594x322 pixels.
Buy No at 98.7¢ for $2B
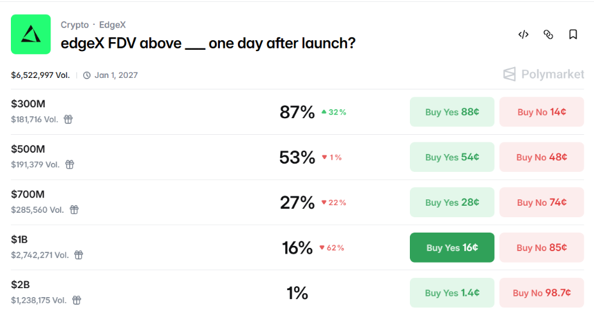541,293
